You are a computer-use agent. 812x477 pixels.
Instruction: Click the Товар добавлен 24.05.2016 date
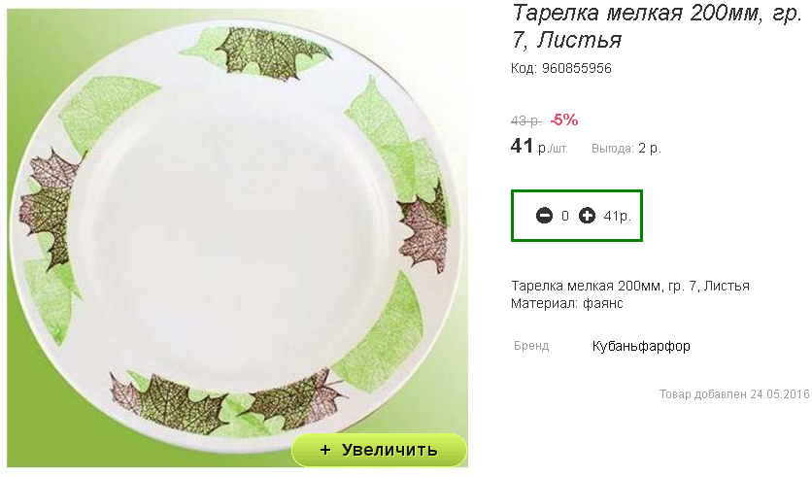pos(733,394)
